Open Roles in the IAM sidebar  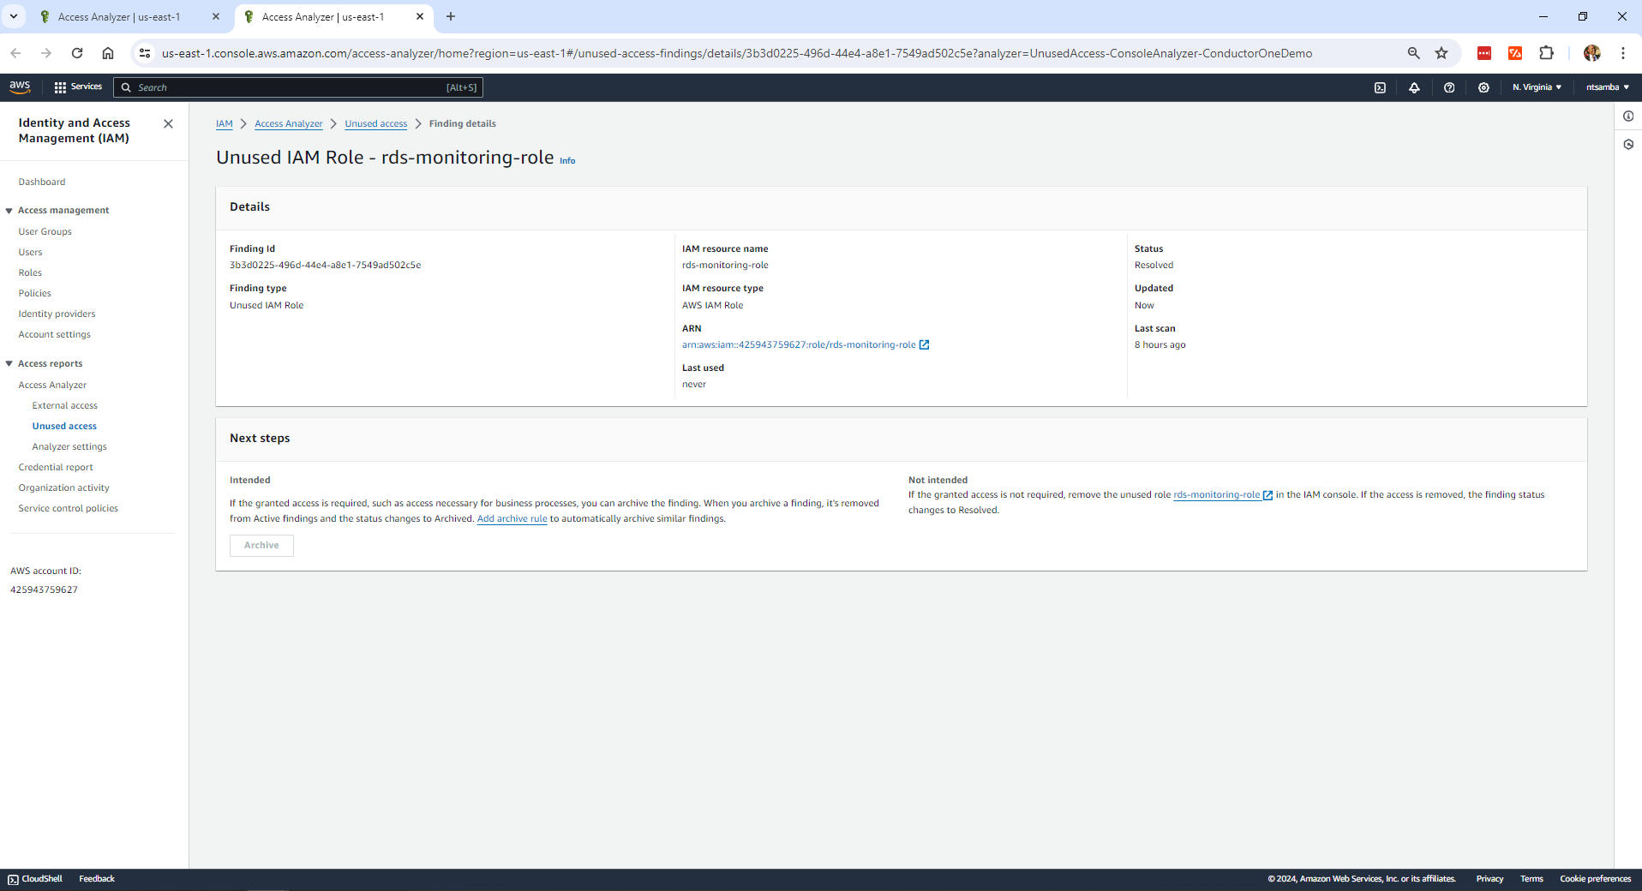30,272
